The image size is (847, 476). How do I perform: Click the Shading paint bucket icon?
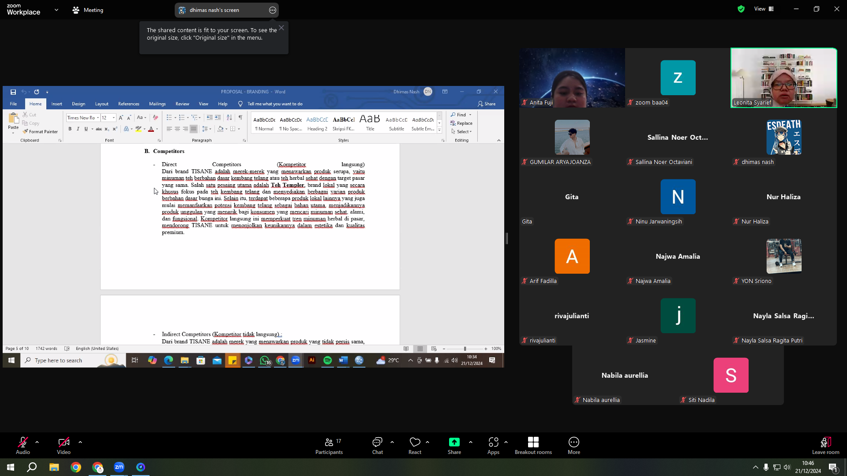click(221, 129)
